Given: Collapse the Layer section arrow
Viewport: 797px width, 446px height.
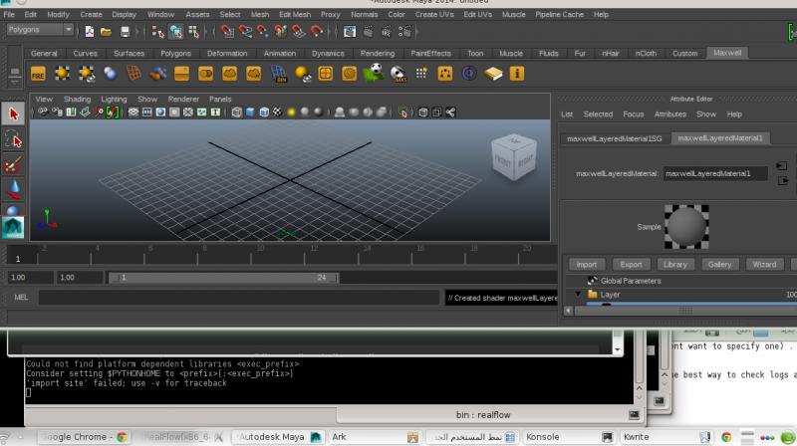Looking at the screenshot, I should [578, 294].
